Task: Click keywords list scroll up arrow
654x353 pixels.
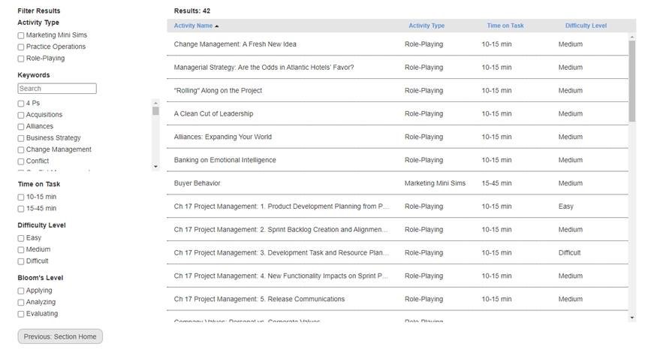Action: coord(155,103)
